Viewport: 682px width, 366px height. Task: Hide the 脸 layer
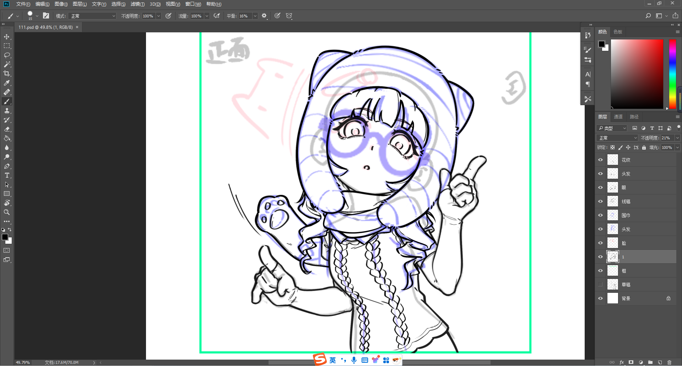click(601, 243)
